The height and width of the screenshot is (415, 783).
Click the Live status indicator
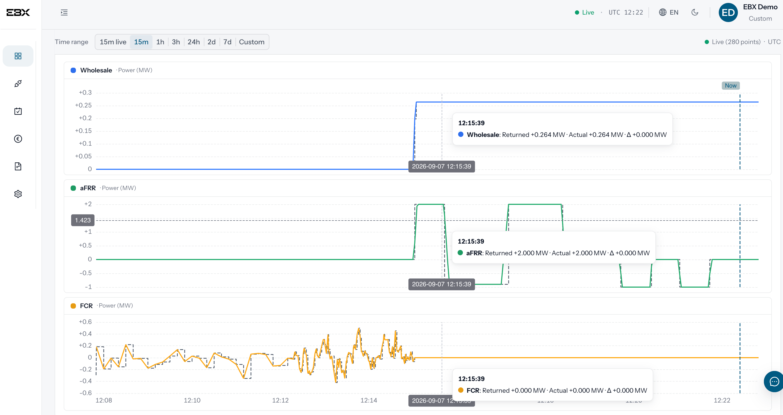[584, 12]
